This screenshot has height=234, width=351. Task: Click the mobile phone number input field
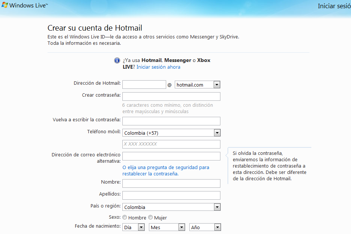tap(171, 144)
